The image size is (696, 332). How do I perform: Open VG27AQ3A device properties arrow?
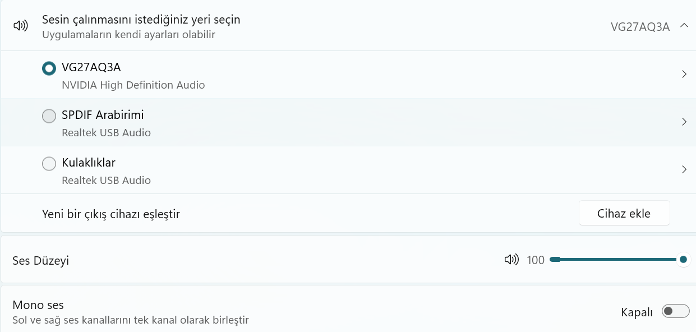coord(684,74)
